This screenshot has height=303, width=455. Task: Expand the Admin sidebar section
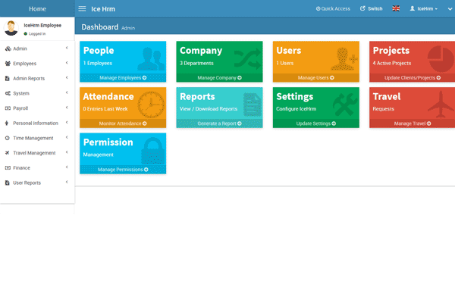38,48
